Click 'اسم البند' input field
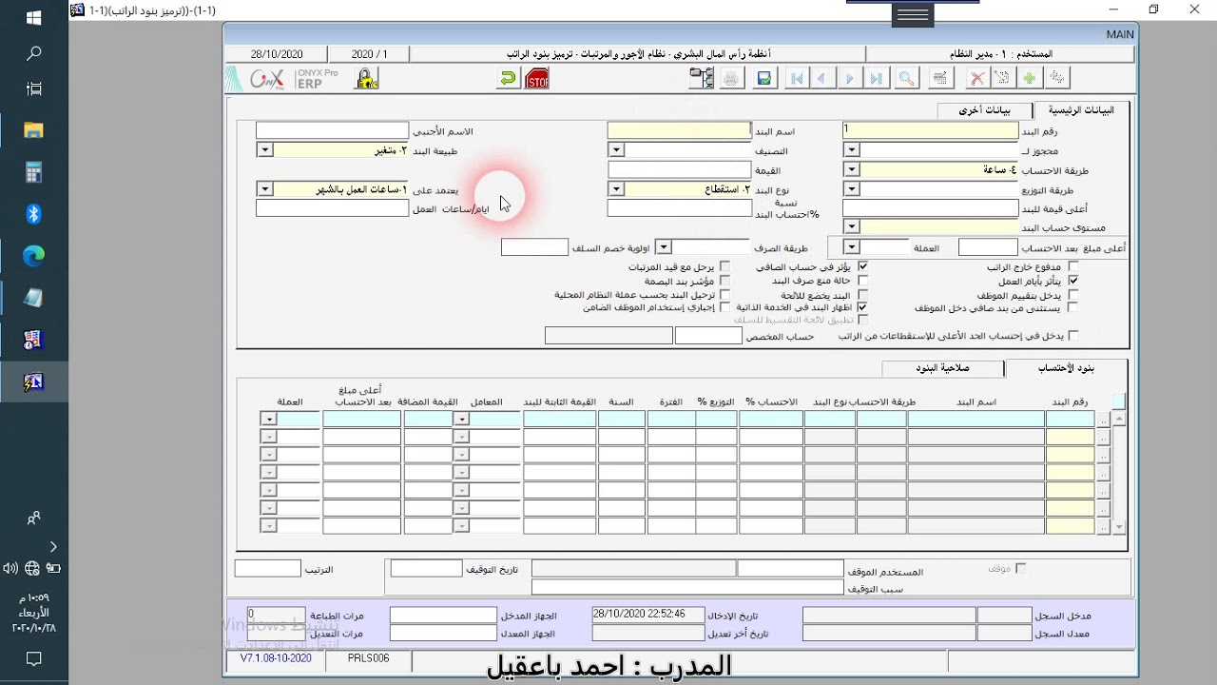 [x=679, y=130]
